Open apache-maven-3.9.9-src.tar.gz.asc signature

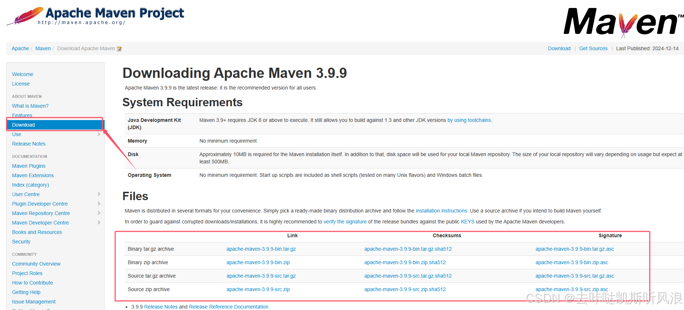coord(575,276)
